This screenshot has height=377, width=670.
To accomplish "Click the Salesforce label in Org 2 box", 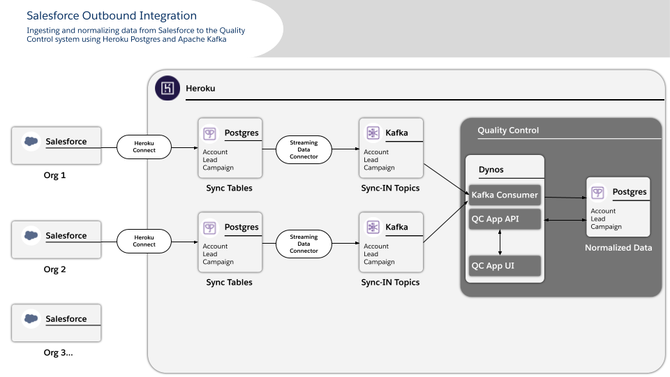I will tap(66, 235).
